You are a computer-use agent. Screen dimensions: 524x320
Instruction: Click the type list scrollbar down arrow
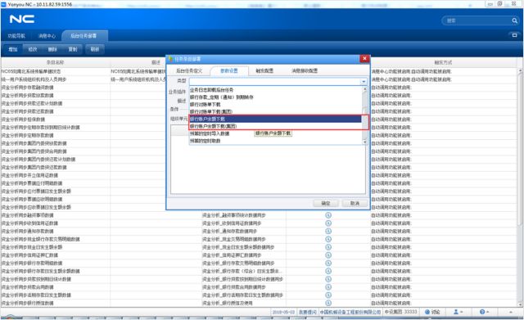tap(364, 142)
